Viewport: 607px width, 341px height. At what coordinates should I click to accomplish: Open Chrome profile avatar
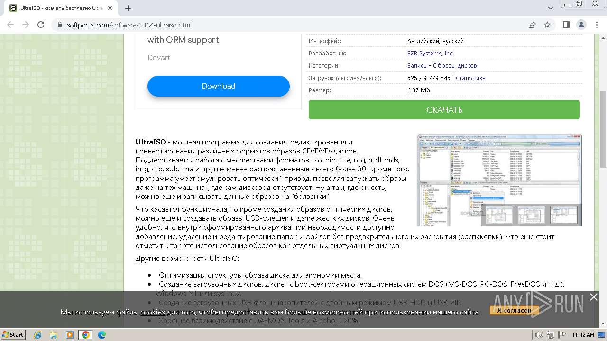pos(581,25)
